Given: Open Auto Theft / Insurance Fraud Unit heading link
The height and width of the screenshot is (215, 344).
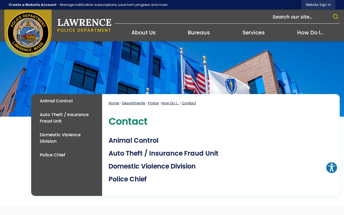Looking at the screenshot, I should (x=163, y=153).
